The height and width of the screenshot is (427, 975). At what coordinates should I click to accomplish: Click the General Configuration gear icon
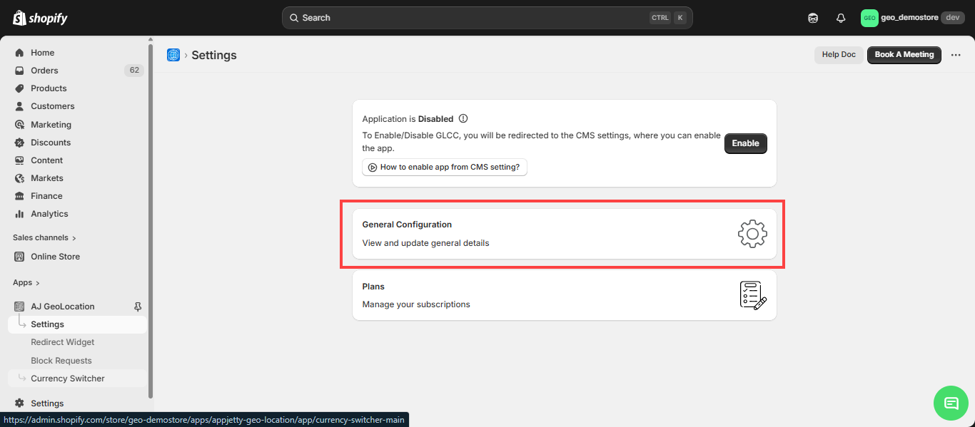click(x=752, y=234)
